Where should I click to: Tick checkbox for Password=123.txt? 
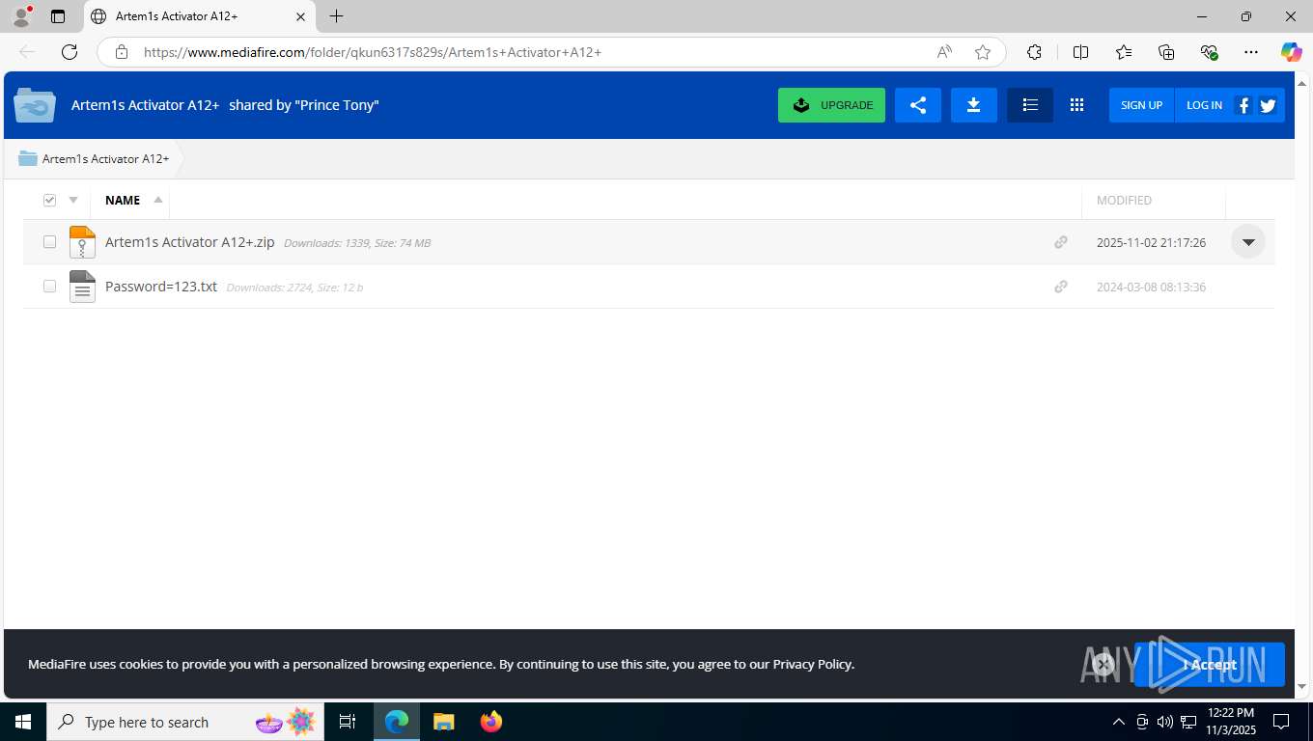pos(49,287)
